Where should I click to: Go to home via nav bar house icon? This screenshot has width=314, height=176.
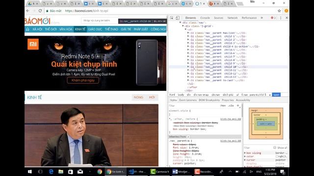(x=27, y=29)
